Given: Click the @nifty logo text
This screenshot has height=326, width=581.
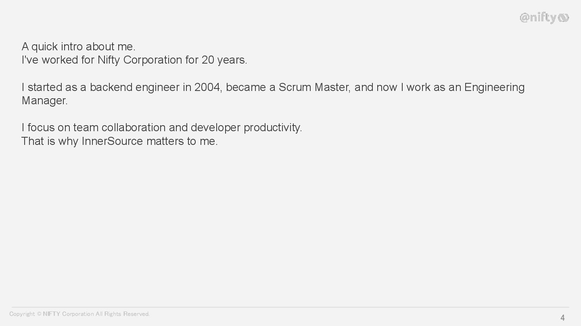Looking at the screenshot, I should tap(538, 18).
